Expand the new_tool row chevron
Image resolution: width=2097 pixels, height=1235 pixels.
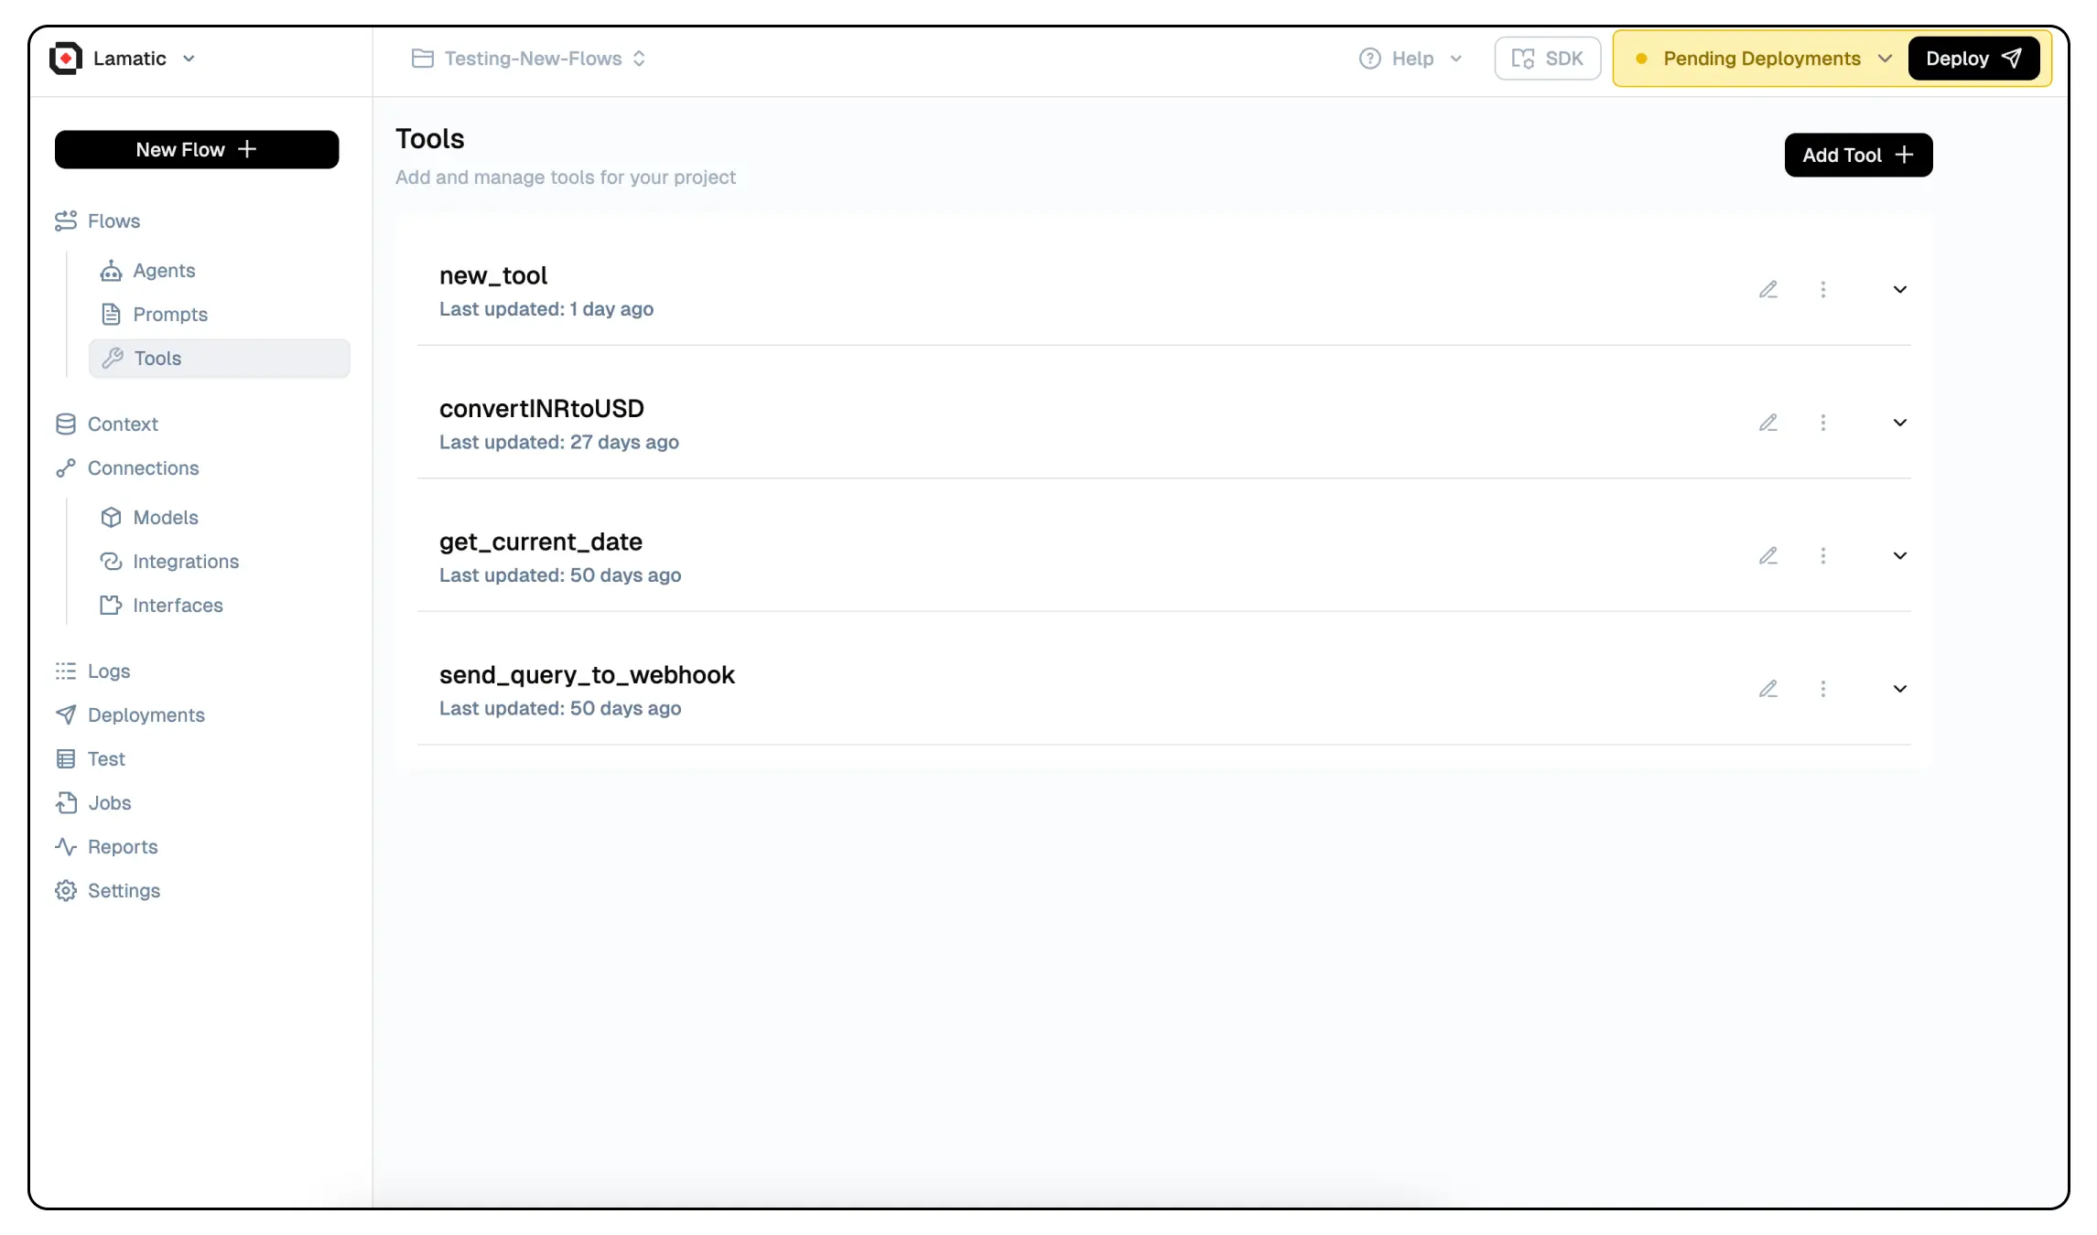1900,290
